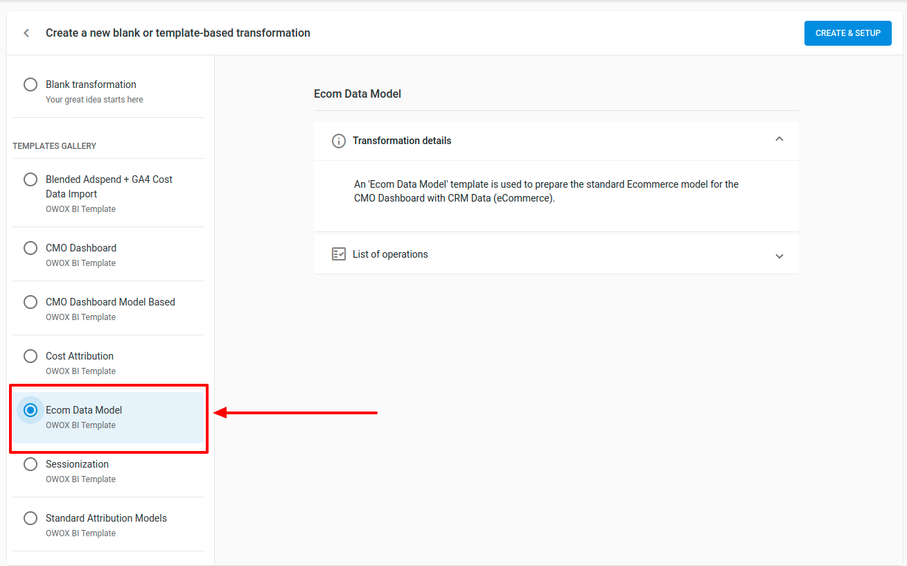907x566 pixels.
Task: Expand List of operations with down chevron
Action: (780, 256)
